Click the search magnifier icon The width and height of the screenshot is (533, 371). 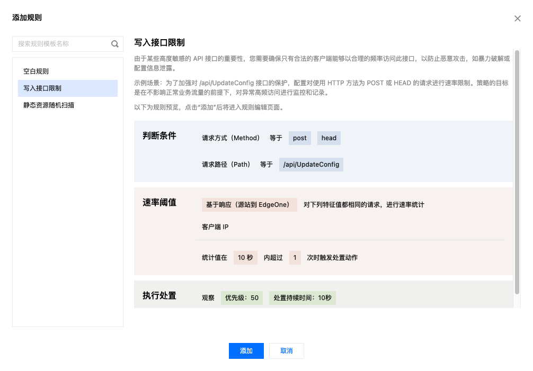114,44
